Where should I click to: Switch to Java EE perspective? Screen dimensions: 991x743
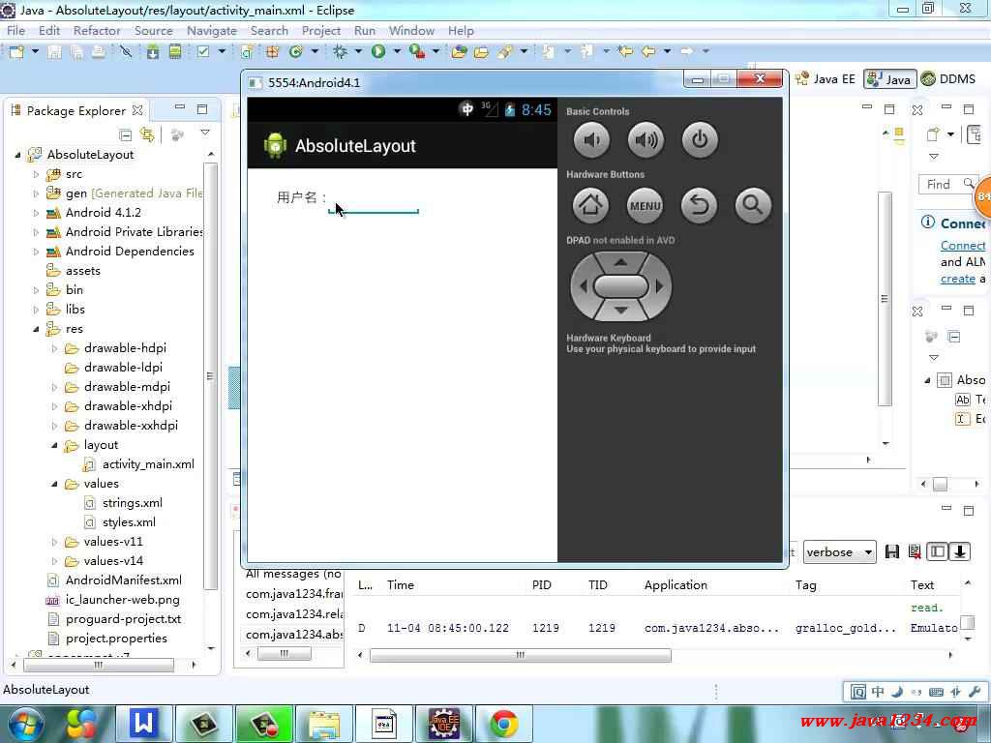[x=826, y=79]
